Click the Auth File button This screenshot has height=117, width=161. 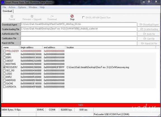point(148,34)
